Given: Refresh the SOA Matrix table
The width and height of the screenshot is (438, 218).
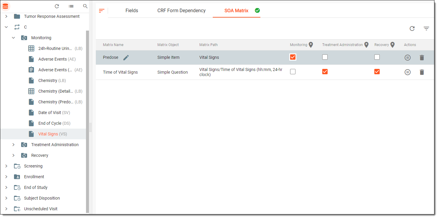Looking at the screenshot, I should coord(412,29).
